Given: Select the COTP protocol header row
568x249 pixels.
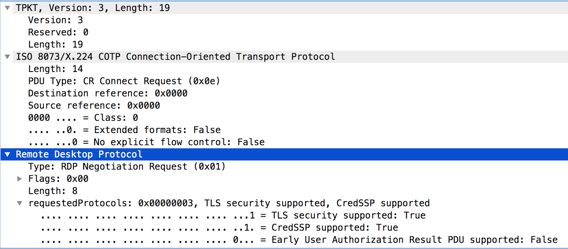Looking at the screenshot, I should click(x=175, y=57).
